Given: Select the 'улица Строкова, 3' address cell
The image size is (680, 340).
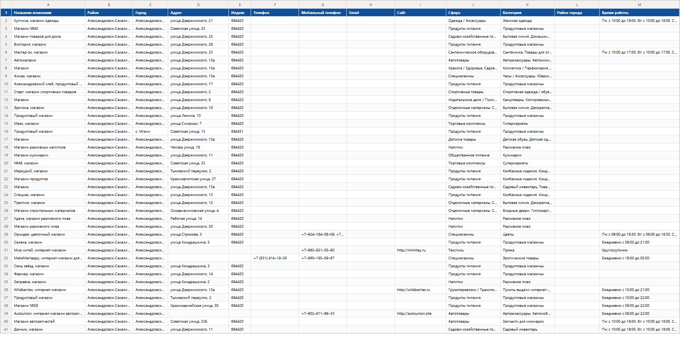Looking at the screenshot, I should (x=198, y=234).
